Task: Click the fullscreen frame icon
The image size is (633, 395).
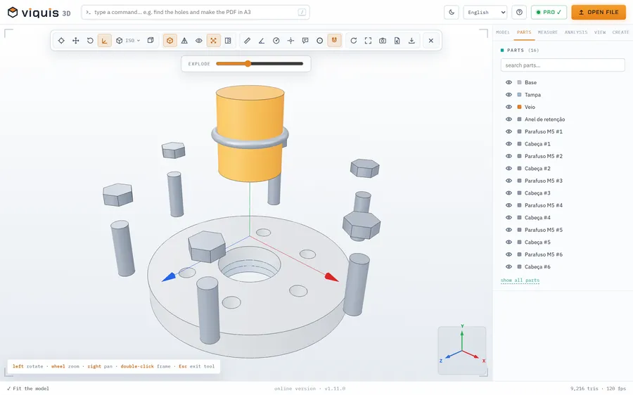Action: point(368,40)
